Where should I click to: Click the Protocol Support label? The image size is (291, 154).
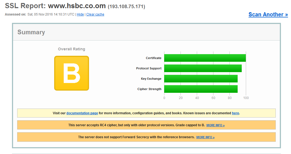pos(149,68)
